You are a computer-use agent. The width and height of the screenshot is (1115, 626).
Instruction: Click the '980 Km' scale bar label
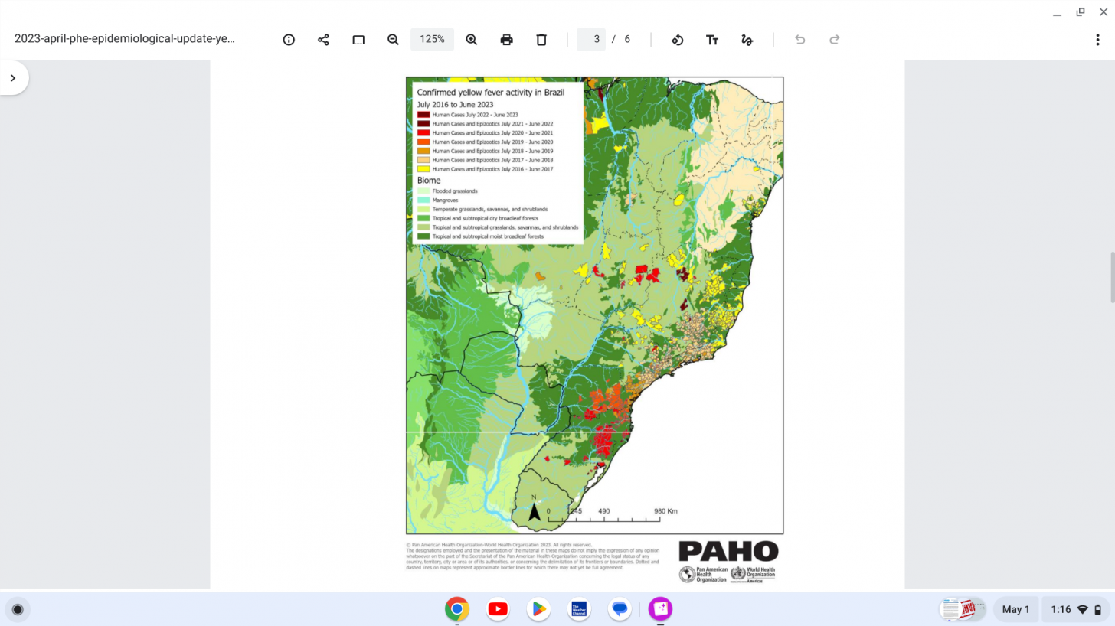665,511
